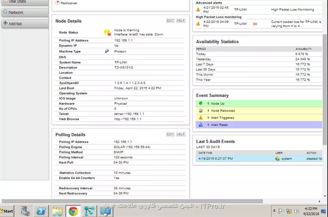Click the Action Center flag icon
Image resolution: width=328 pixels, height=217 pixels.
281,211
